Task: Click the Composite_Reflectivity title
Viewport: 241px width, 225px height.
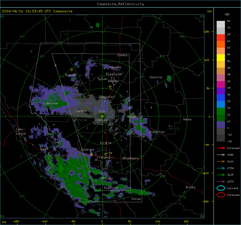Action: pos(120,4)
